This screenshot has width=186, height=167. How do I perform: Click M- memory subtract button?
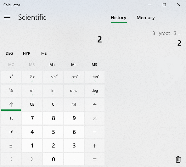[74, 65]
